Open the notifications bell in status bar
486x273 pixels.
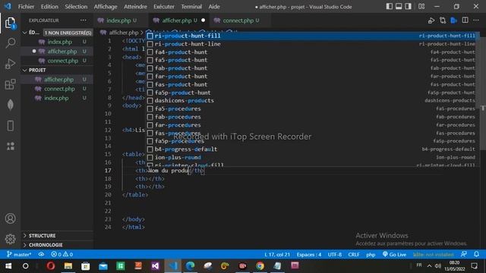(476, 255)
